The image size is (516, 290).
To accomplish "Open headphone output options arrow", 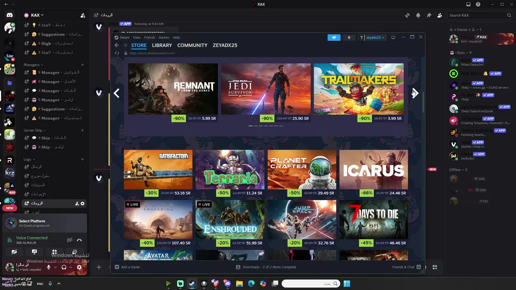I will (71, 267).
